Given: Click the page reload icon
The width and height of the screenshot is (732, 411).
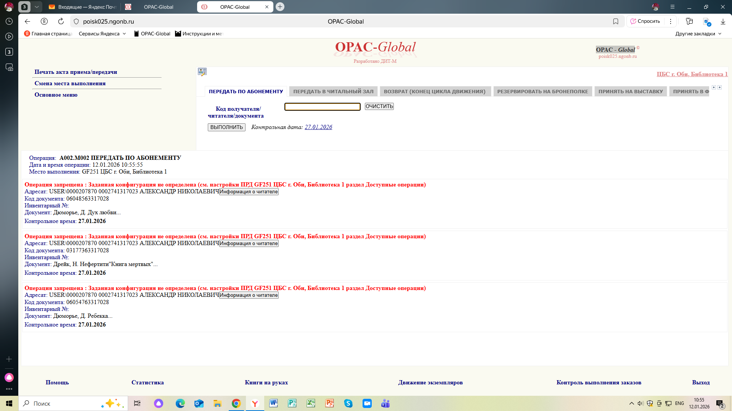Looking at the screenshot, I should pyautogui.click(x=61, y=21).
